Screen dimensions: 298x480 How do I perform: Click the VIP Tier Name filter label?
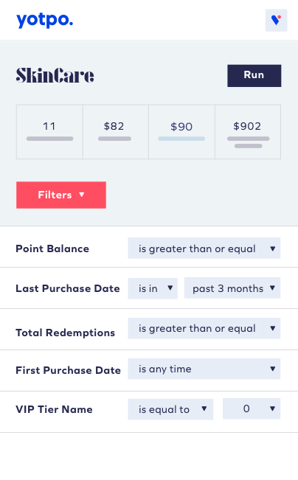click(54, 409)
